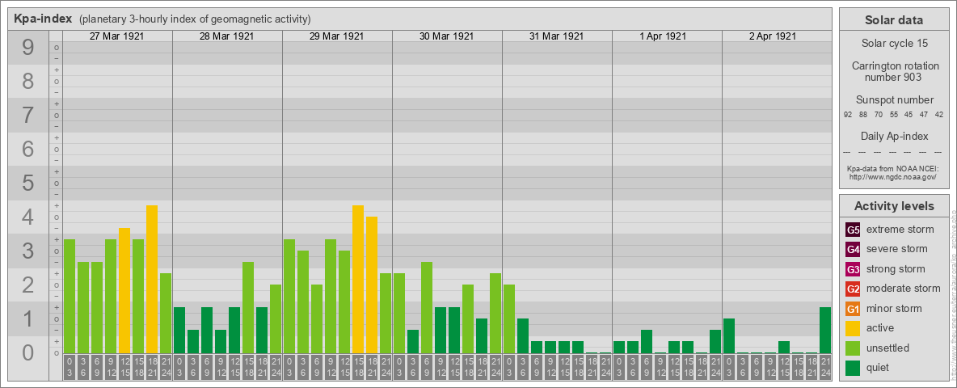Click the Kp scale number 0

[28, 352]
